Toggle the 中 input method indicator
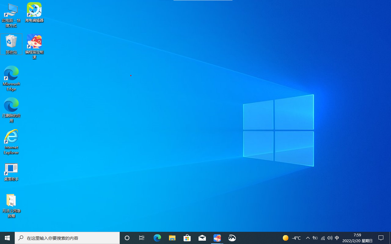The height and width of the screenshot is (244, 391). point(337,238)
